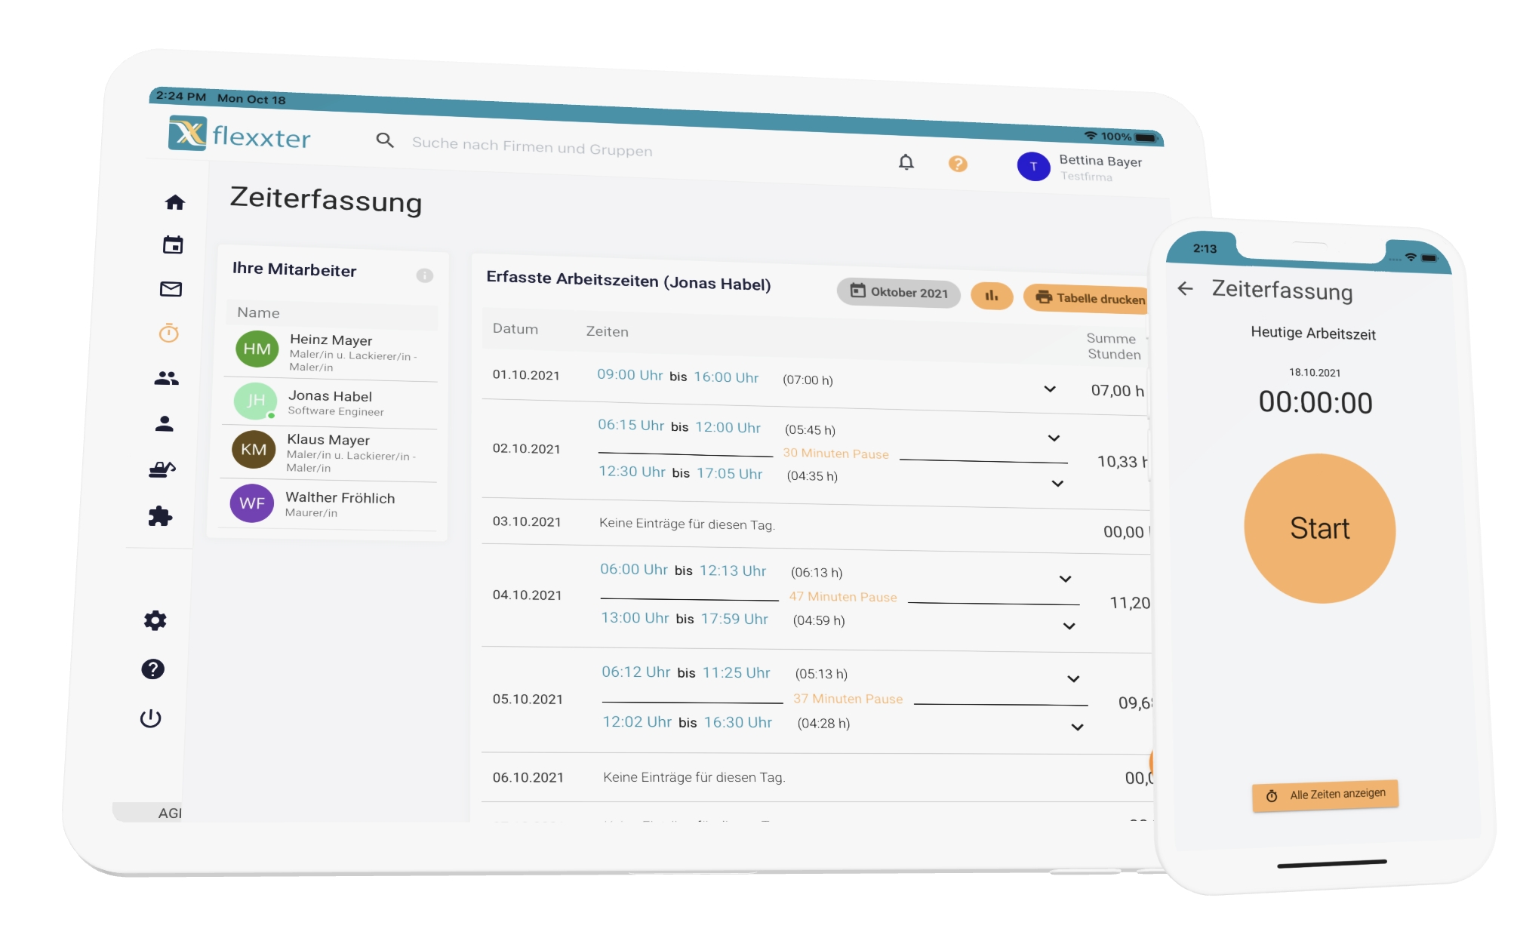Click the Suche nach Firmen search field
Screen dimensions: 1517x944
click(x=532, y=146)
